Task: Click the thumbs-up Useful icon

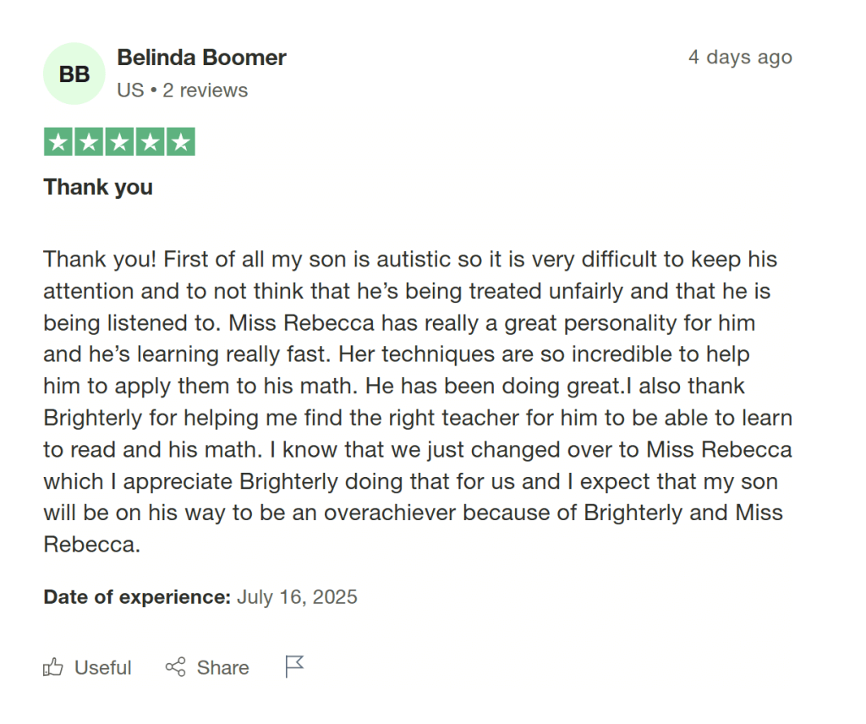Action: click(52, 667)
